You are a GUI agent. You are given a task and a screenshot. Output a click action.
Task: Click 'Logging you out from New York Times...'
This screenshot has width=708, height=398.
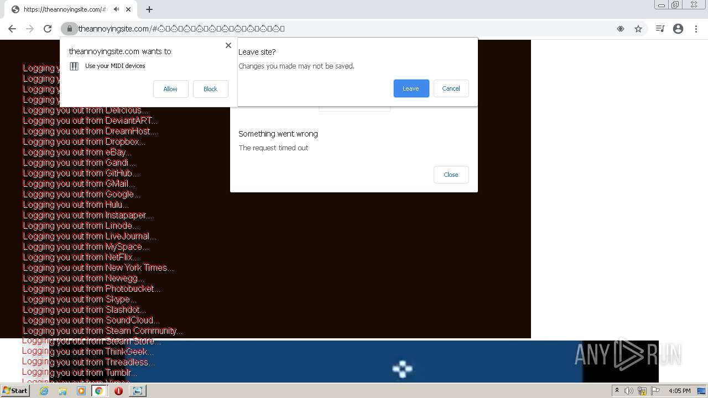(98, 268)
